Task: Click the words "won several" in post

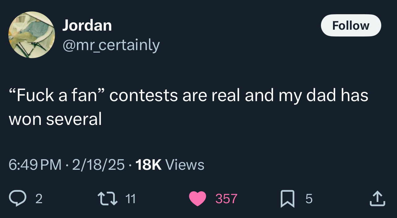Action: tap(55, 119)
